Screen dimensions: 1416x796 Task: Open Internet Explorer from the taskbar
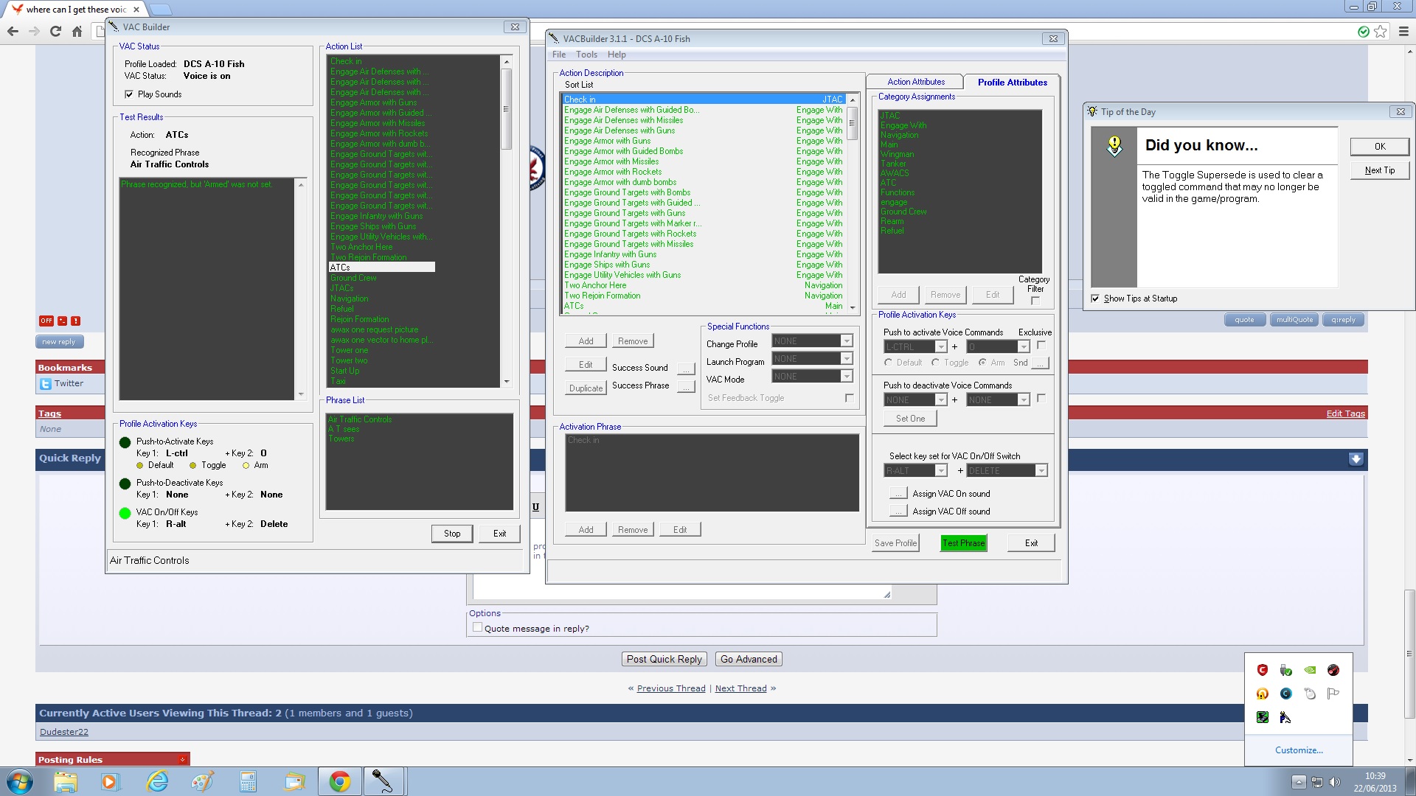pos(157,781)
